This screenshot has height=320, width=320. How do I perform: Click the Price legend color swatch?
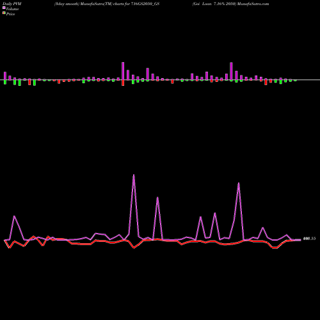4,13
